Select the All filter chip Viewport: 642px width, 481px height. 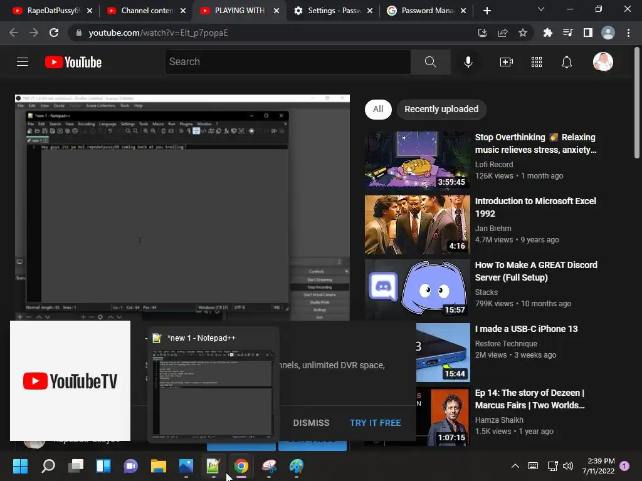(x=378, y=109)
